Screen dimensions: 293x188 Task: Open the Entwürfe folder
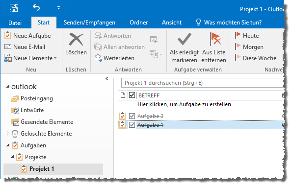click(x=27, y=110)
